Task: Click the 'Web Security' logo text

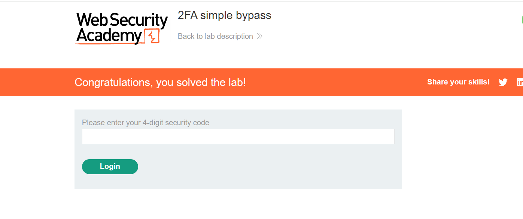Action: tap(122, 20)
